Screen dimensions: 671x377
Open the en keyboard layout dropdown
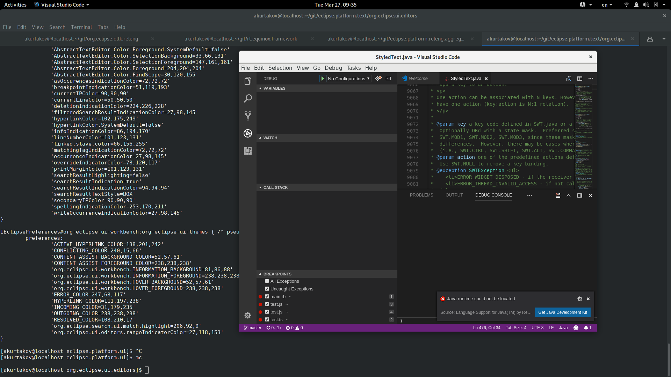tap(607, 5)
